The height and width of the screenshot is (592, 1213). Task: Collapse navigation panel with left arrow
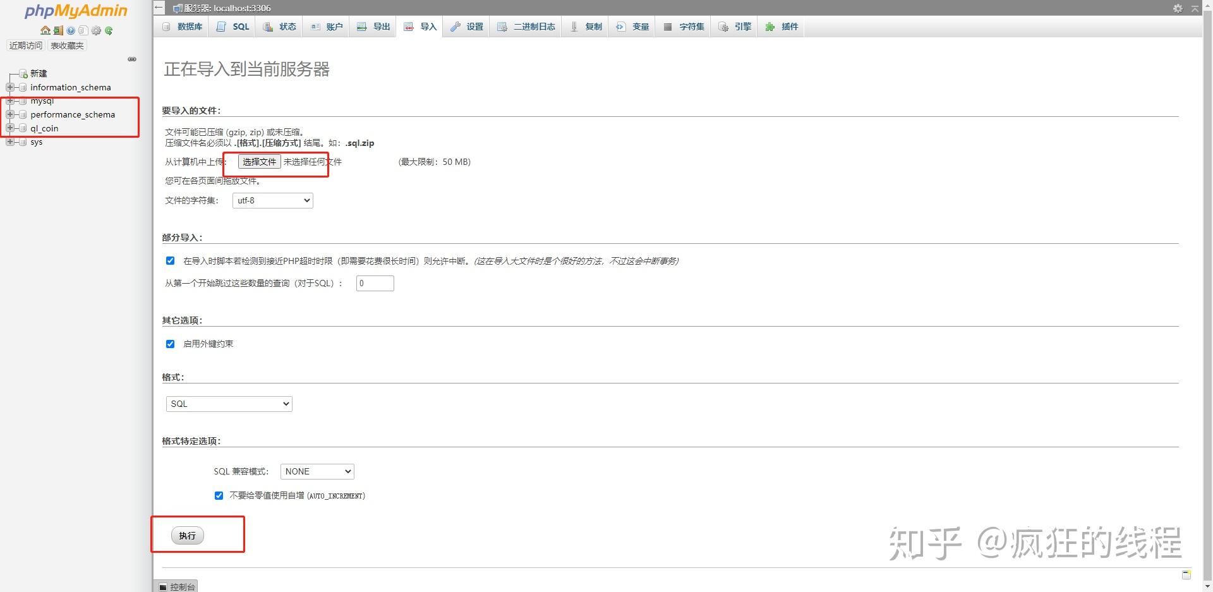159,8
